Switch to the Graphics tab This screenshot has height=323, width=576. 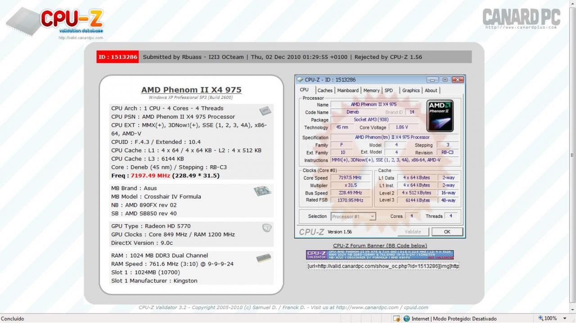(x=411, y=90)
